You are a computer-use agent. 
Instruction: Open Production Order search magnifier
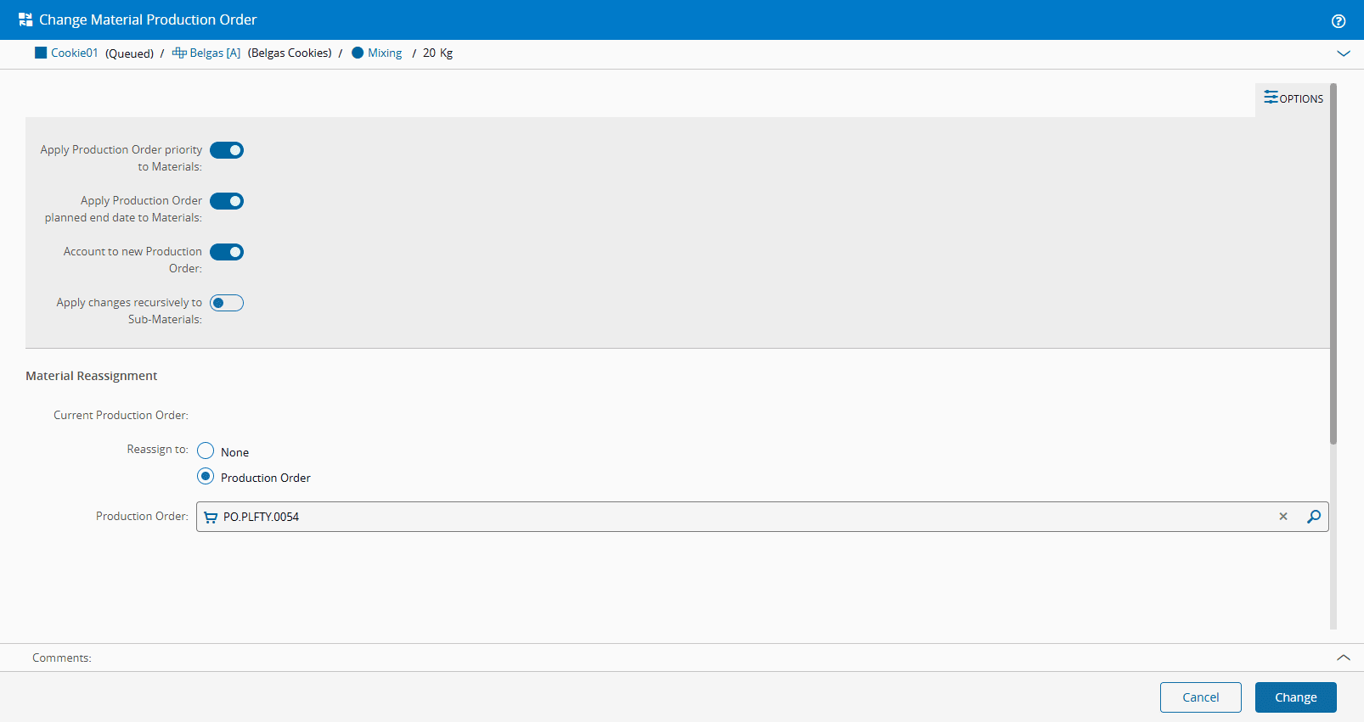point(1314,517)
